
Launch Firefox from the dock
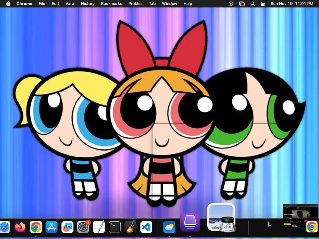[20, 227]
